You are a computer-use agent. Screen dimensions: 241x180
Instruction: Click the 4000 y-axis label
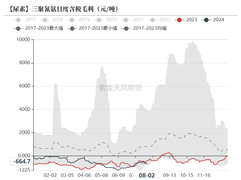(x=25, y=109)
